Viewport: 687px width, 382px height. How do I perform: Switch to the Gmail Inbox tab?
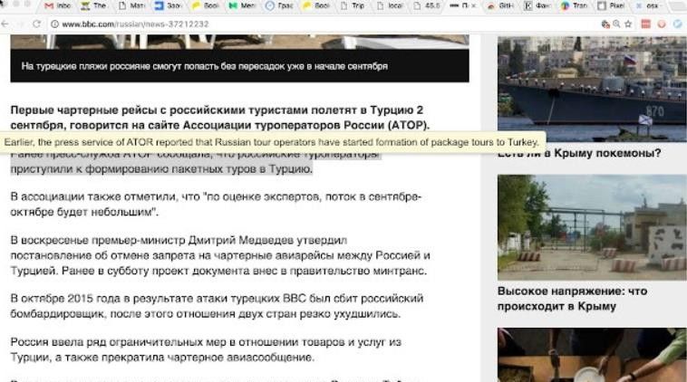[57, 5]
